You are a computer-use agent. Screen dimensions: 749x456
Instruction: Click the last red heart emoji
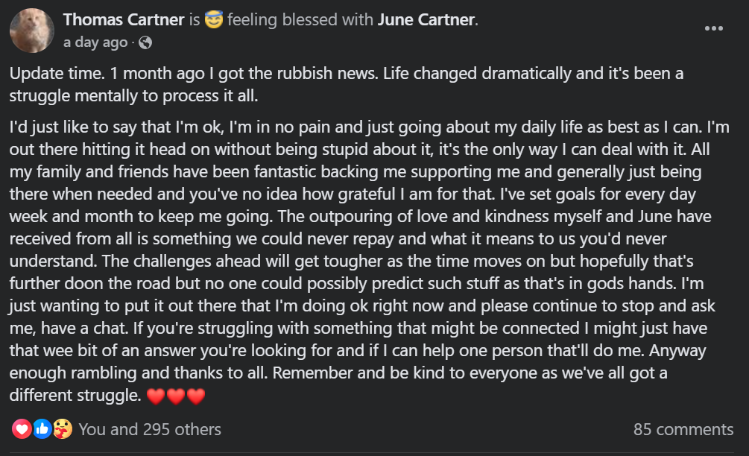196,396
